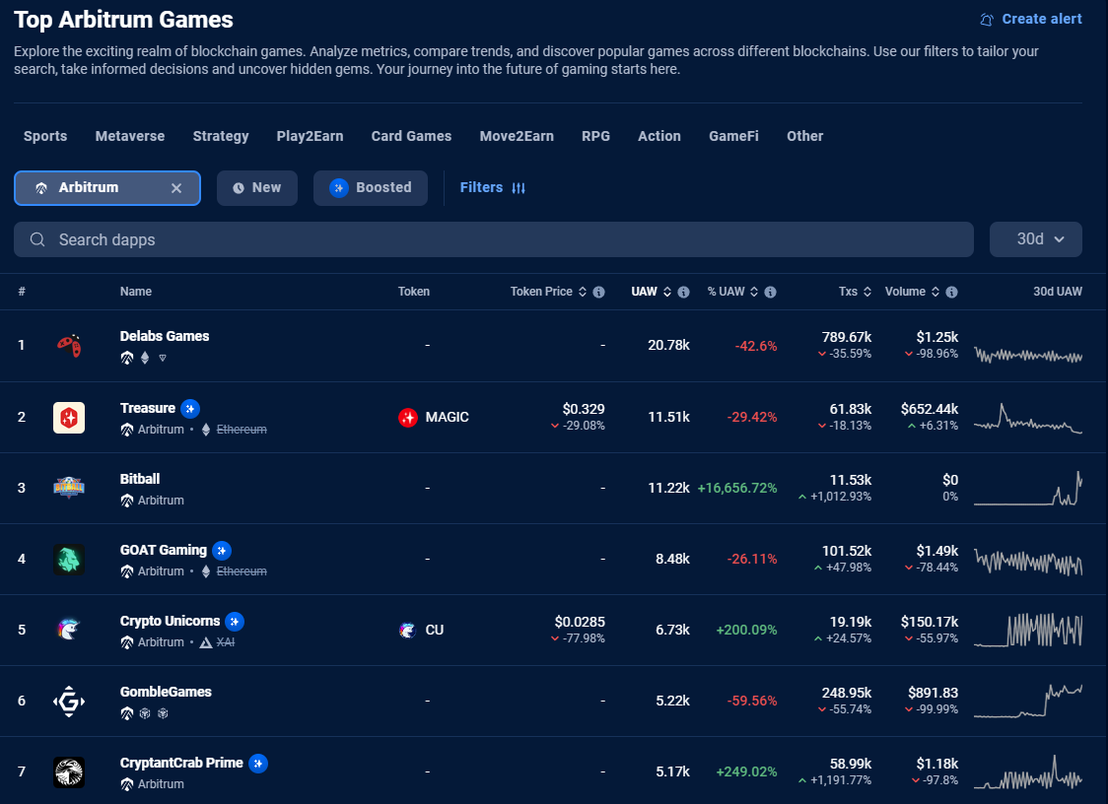Expand the Filters options

coord(493,188)
